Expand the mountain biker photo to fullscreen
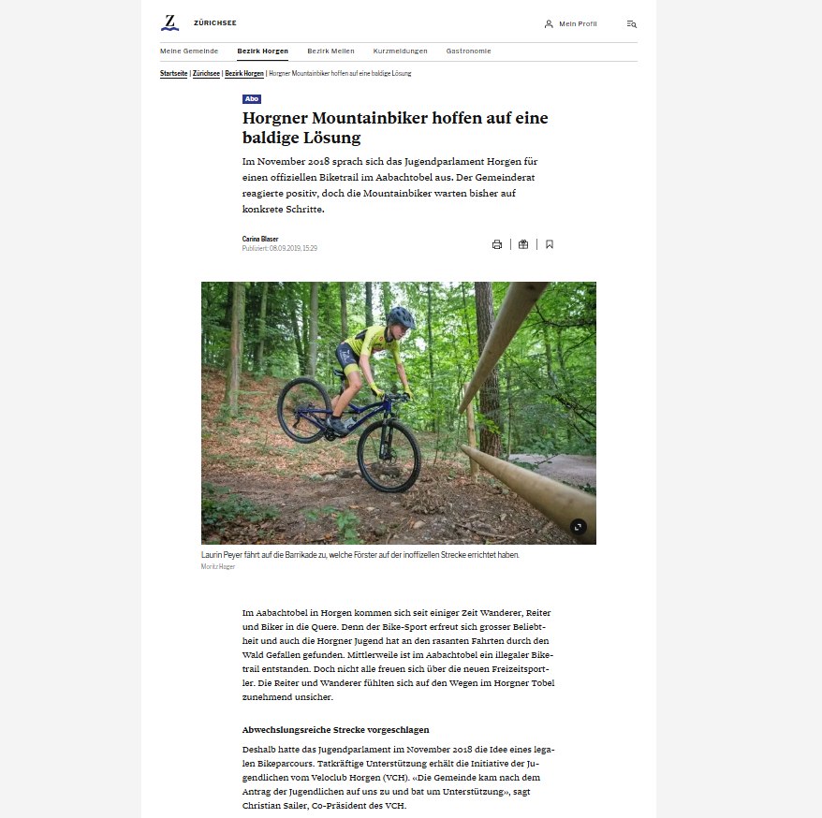This screenshot has height=818, width=822. point(578,527)
